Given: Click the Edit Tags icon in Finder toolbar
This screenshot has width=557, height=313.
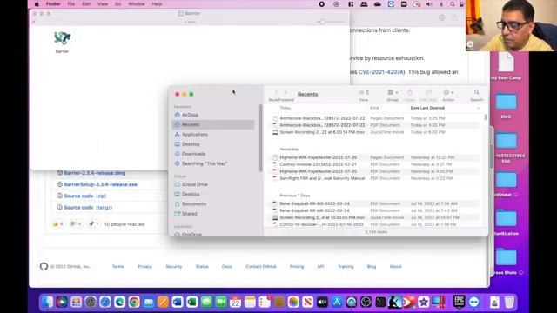Looking at the screenshot, I should pyautogui.click(x=428, y=93).
